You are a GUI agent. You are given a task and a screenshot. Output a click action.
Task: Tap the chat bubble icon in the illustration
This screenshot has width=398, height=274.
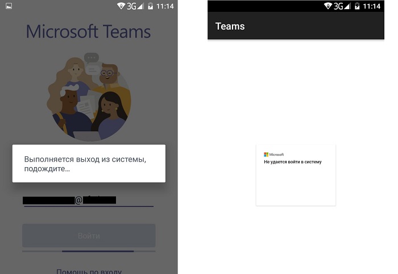(92, 58)
